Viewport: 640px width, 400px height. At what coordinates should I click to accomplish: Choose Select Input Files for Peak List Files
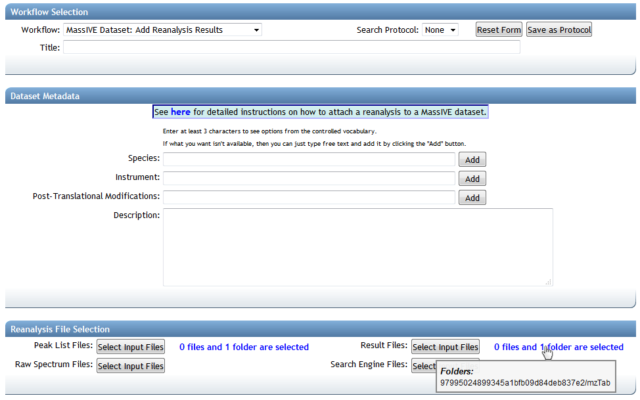point(130,347)
